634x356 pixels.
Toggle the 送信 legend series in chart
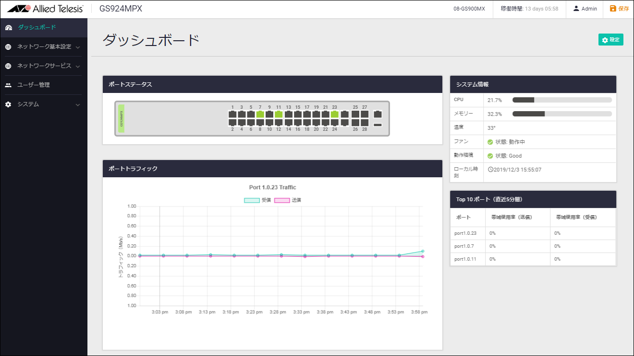287,200
